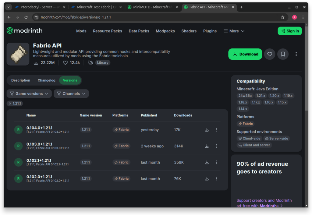Viewport: 312px width, 215px height.
Task: Open kebab menu for version 0.102.0+1.21.1
Action: 216,178
